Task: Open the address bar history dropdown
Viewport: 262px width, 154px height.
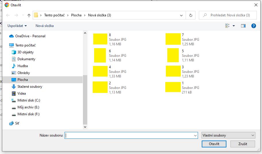Action: [x=181, y=15]
